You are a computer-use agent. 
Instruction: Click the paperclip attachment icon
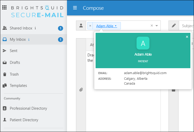tap(81, 89)
